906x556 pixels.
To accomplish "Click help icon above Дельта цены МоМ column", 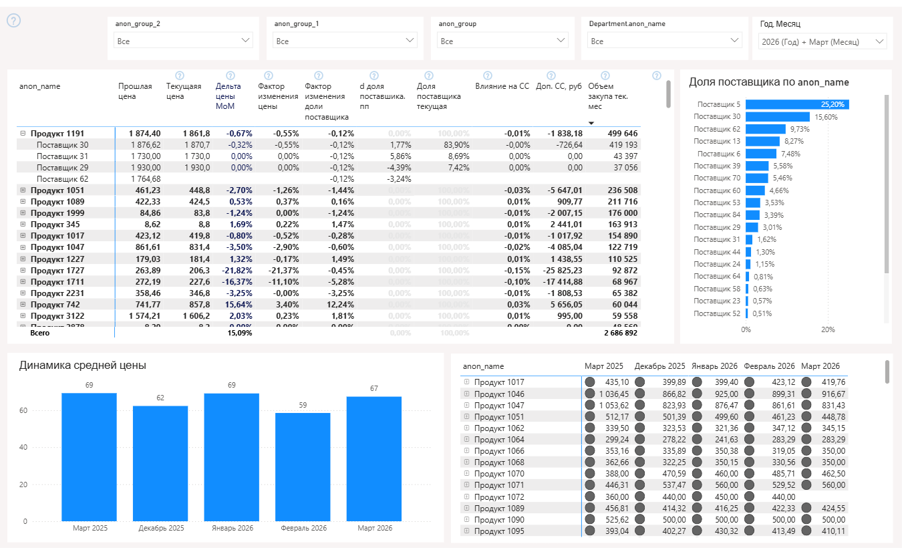I will (231, 76).
